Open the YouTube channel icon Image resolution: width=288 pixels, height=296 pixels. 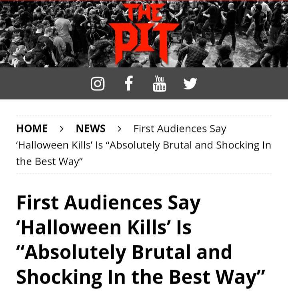(160, 84)
